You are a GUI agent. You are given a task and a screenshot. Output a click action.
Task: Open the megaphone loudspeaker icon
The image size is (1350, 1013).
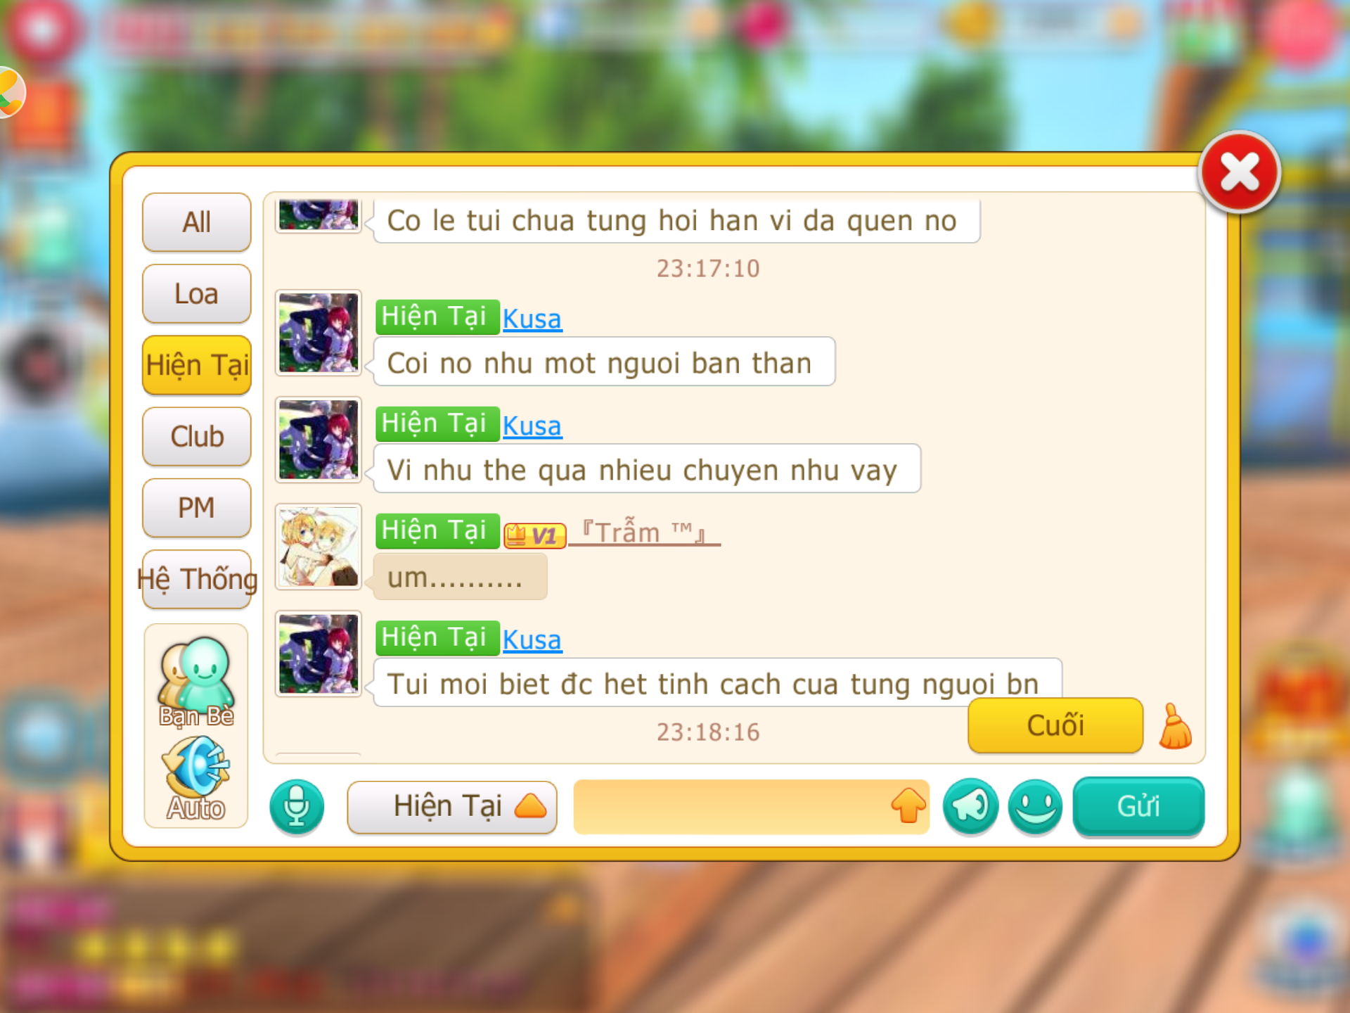tap(970, 806)
